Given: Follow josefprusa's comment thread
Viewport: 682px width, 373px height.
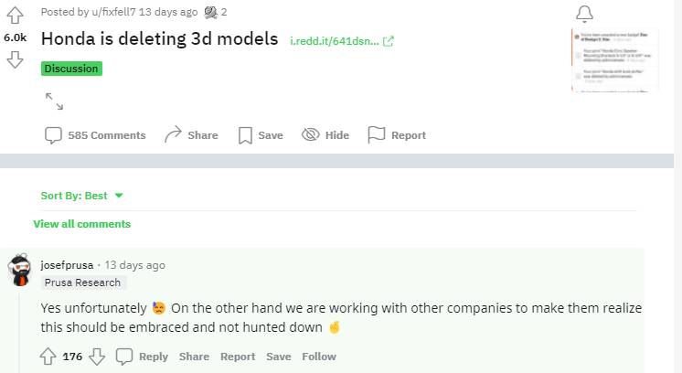Looking at the screenshot, I should [x=319, y=357].
